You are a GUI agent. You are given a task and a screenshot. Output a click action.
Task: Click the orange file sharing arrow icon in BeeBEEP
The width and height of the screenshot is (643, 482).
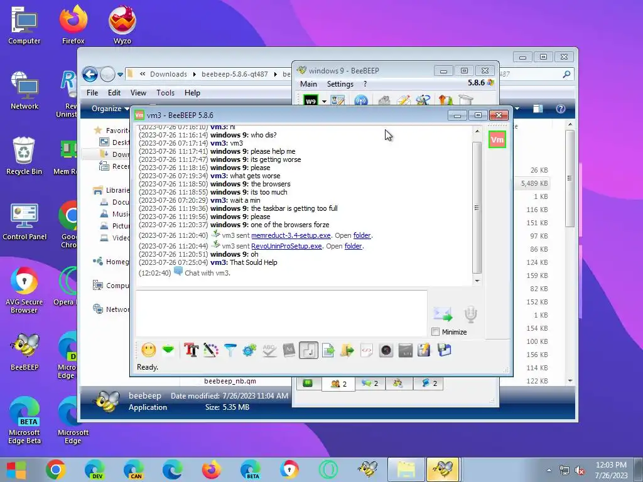tap(445, 100)
